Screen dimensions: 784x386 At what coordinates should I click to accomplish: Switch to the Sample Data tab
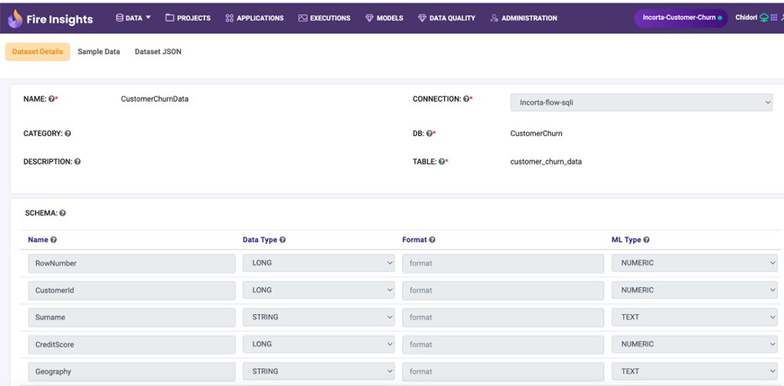tap(99, 52)
